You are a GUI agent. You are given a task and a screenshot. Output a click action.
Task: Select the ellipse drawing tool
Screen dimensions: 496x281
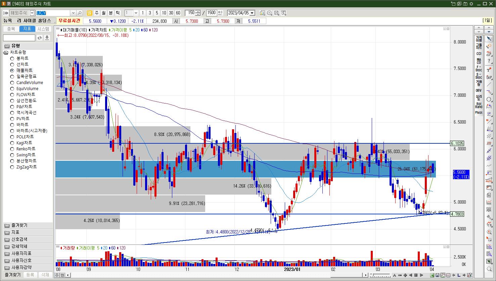tap(489, 99)
